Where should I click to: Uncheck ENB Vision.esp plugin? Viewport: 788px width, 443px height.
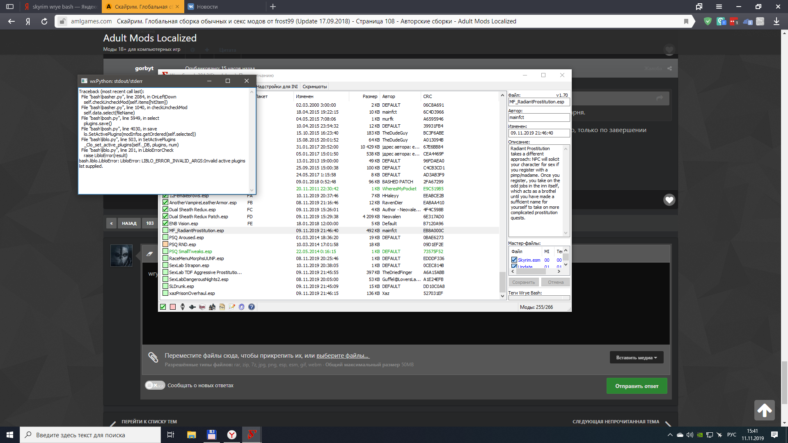pos(165,224)
